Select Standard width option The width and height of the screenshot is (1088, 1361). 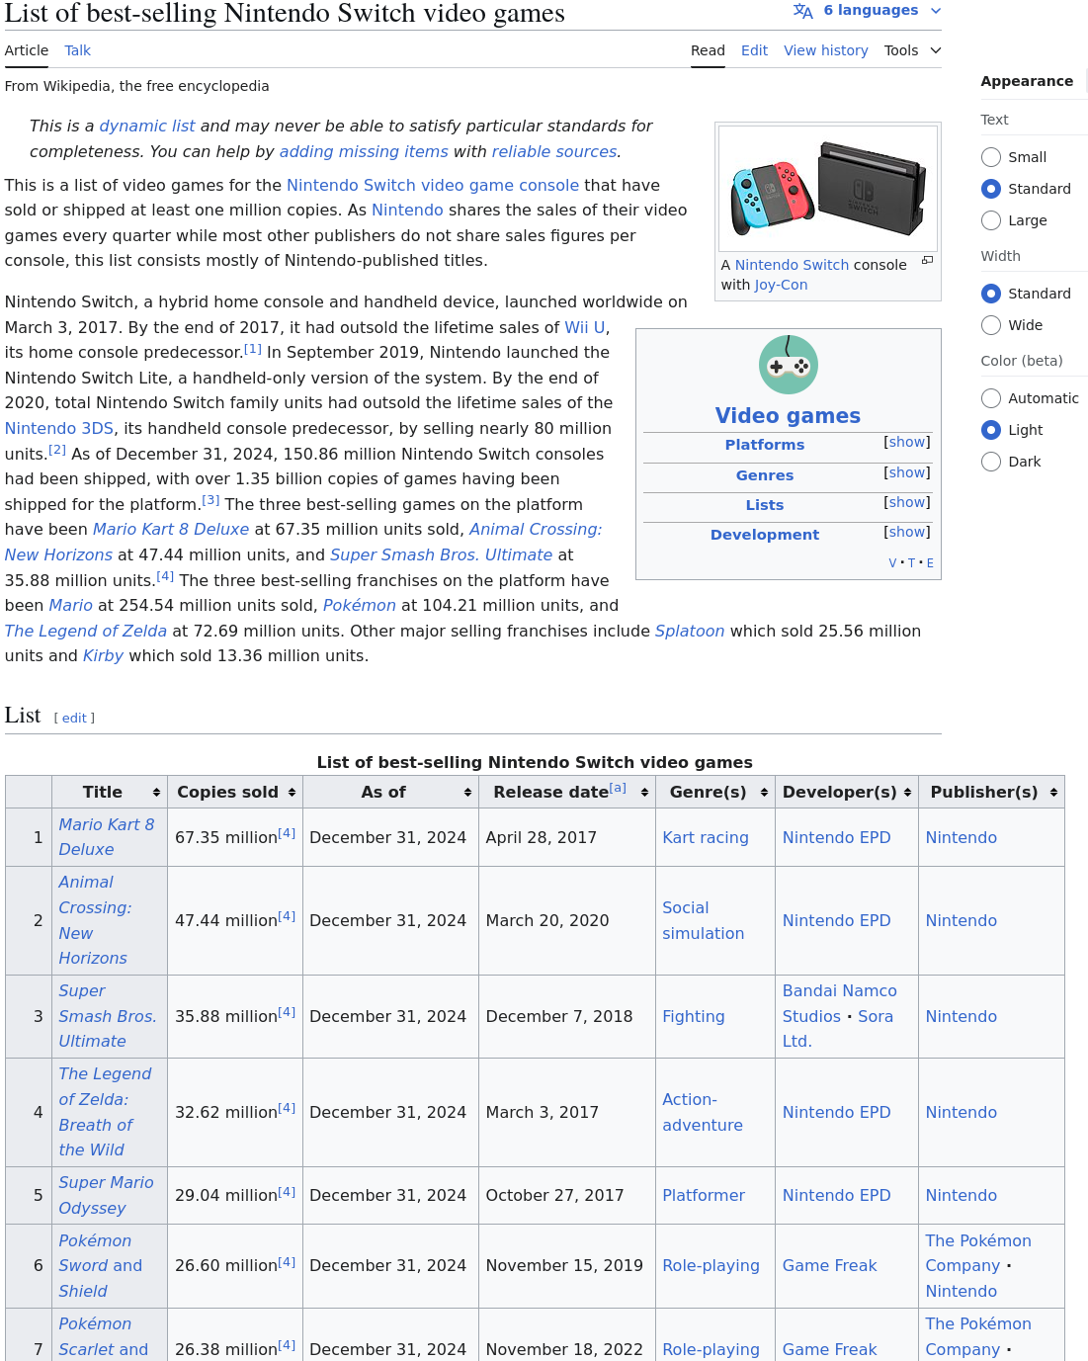click(991, 294)
